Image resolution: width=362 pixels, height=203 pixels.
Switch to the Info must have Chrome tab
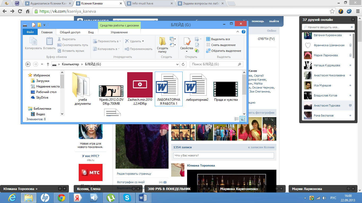[x=150, y=3]
